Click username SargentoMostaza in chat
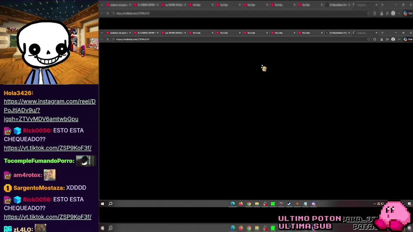 [x=39, y=188]
